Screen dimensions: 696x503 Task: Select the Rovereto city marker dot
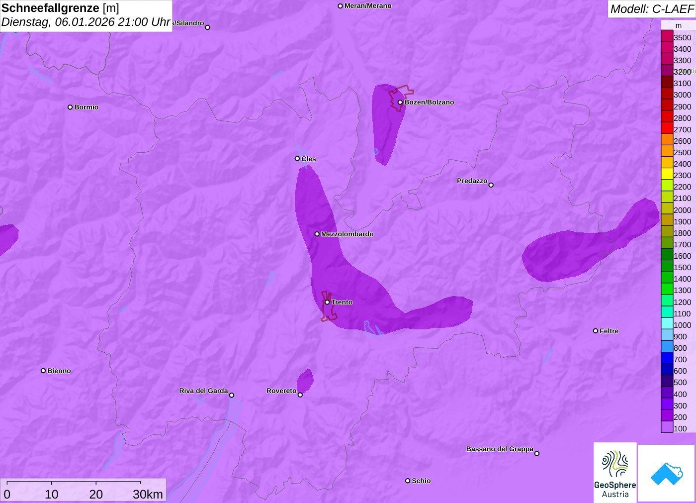click(300, 395)
